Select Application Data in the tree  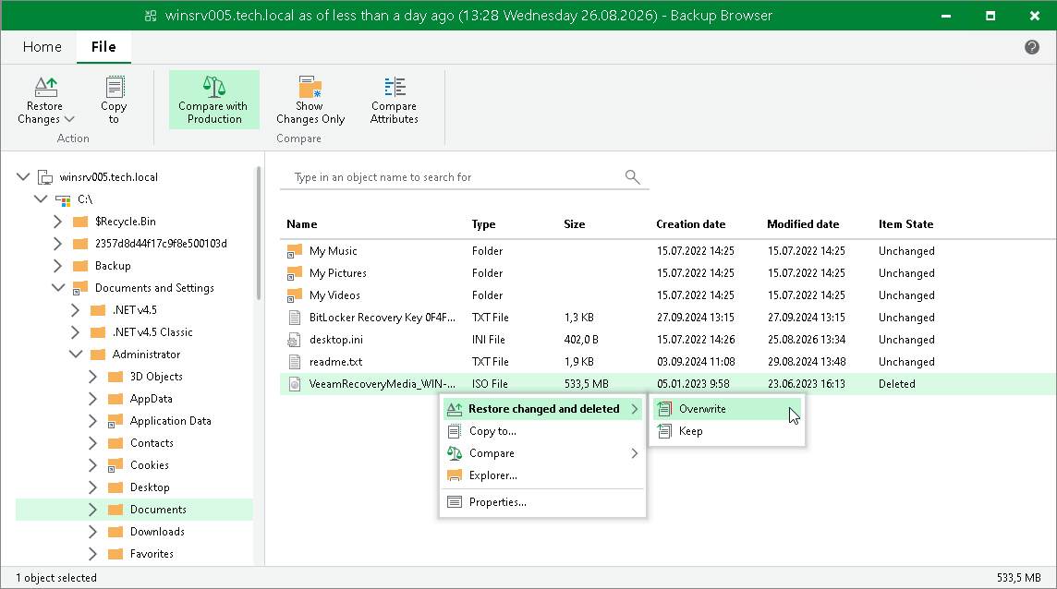pos(171,421)
